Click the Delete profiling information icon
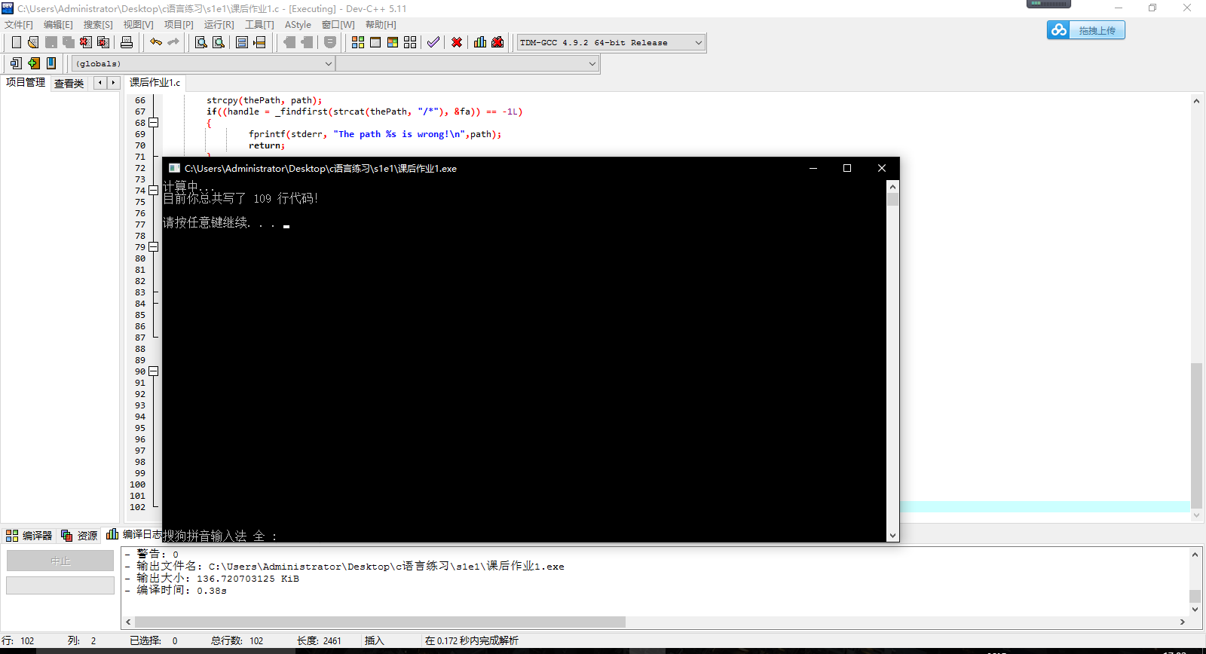 [x=497, y=42]
